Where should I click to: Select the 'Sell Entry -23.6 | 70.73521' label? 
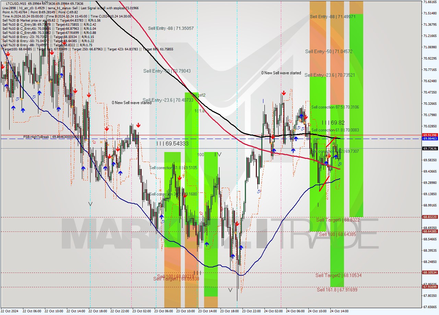[x=330, y=75]
